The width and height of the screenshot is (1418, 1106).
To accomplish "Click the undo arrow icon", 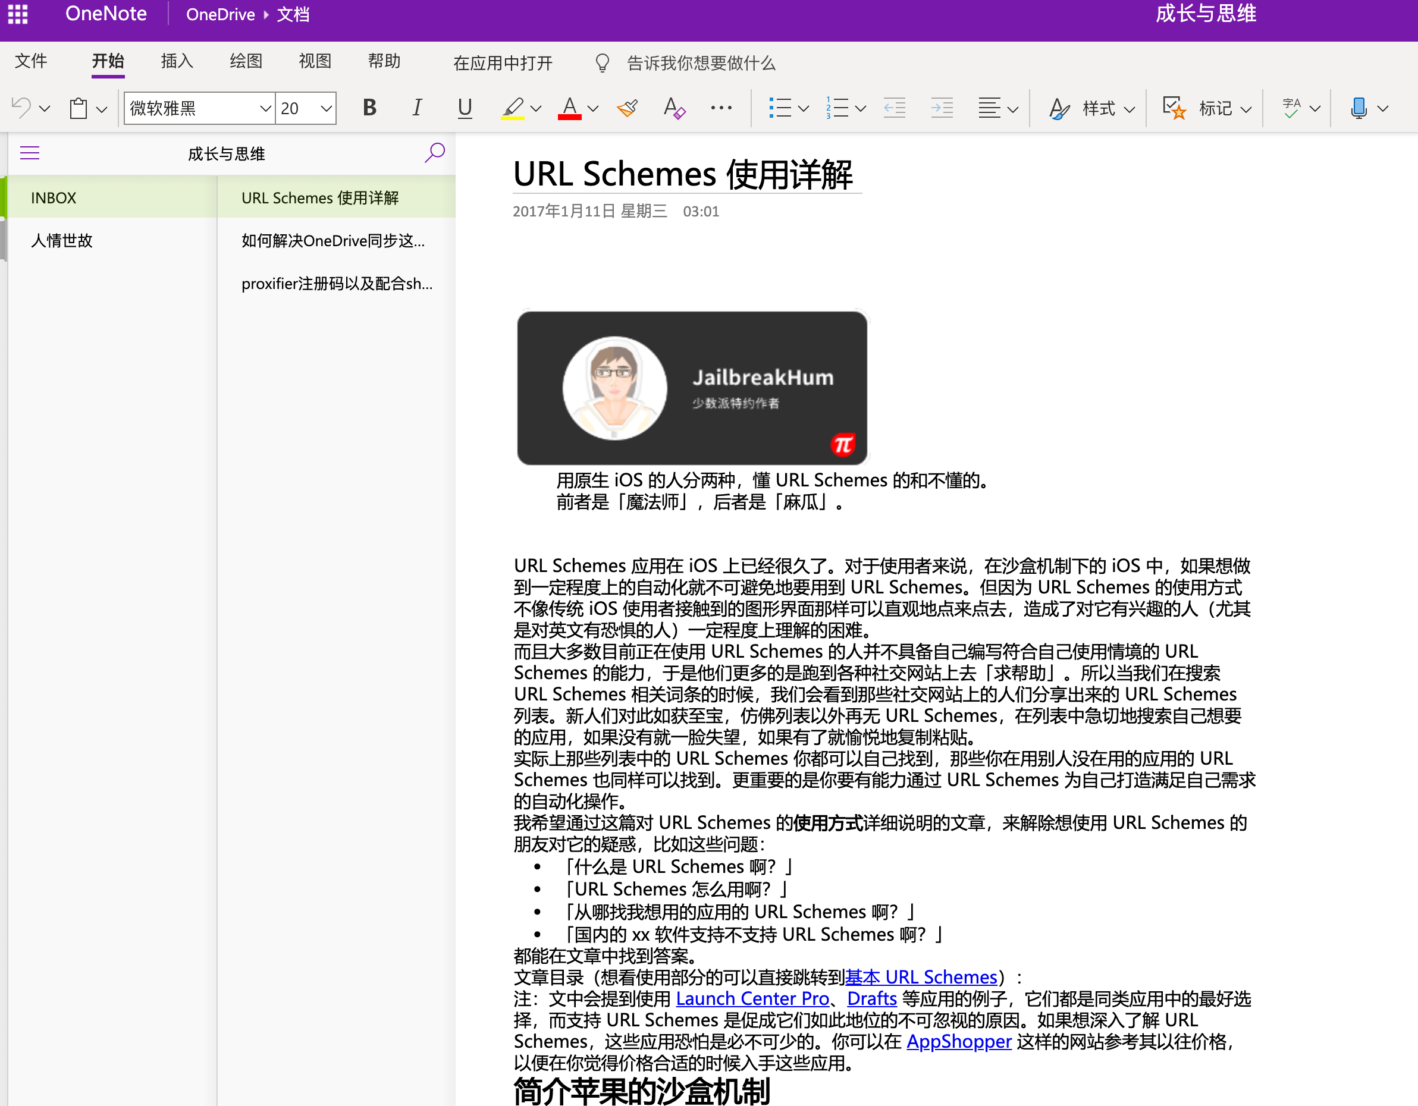I will click(21, 108).
